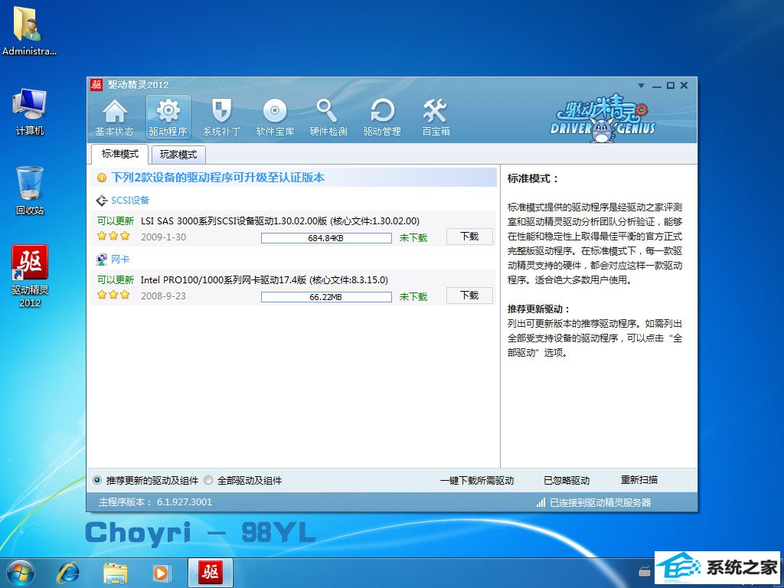Click the 网卡 network card icon
Screen dimensions: 784x588
click(x=102, y=260)
